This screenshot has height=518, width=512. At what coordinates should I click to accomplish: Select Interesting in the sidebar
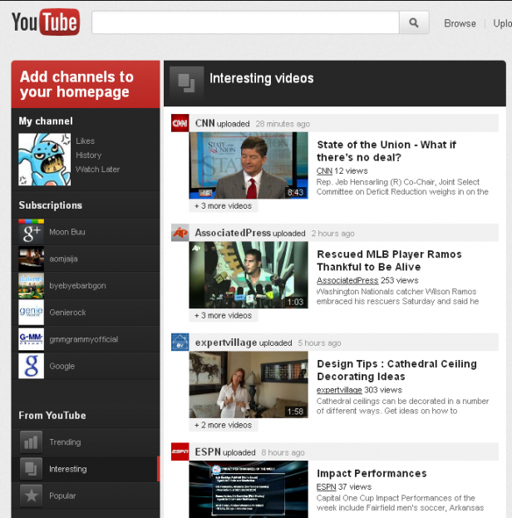coord(67,469)
